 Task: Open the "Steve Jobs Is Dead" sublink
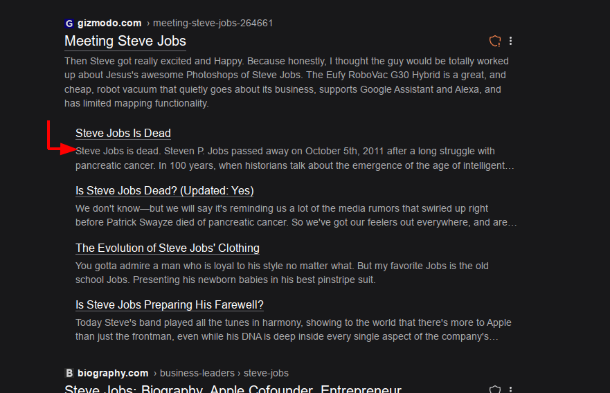tap(123, 133)
